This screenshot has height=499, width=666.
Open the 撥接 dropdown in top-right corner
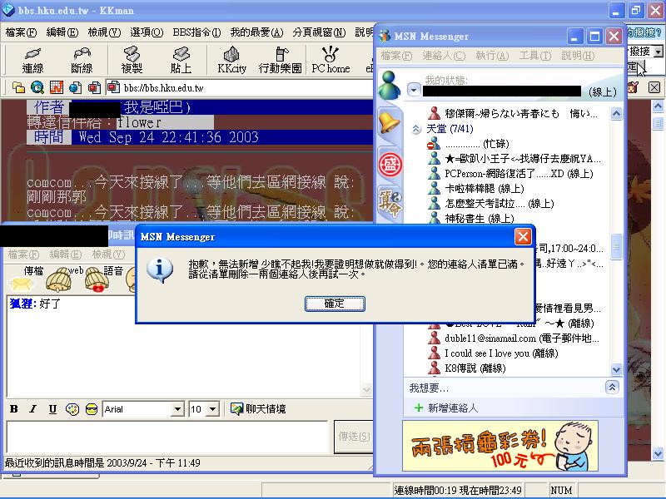pyautogui.click(x=658, y=52)
